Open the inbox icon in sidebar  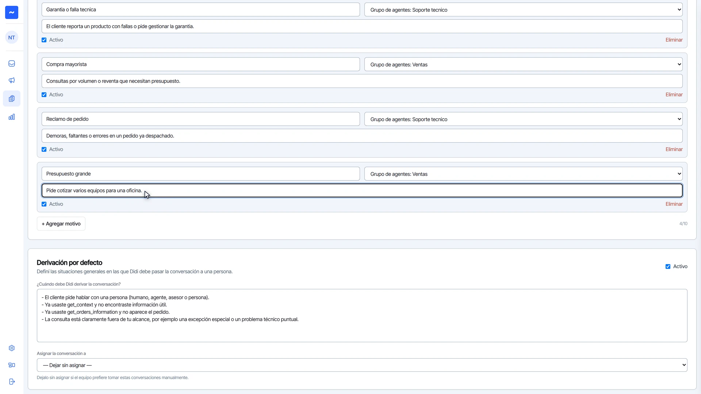(x=12, y=63)
